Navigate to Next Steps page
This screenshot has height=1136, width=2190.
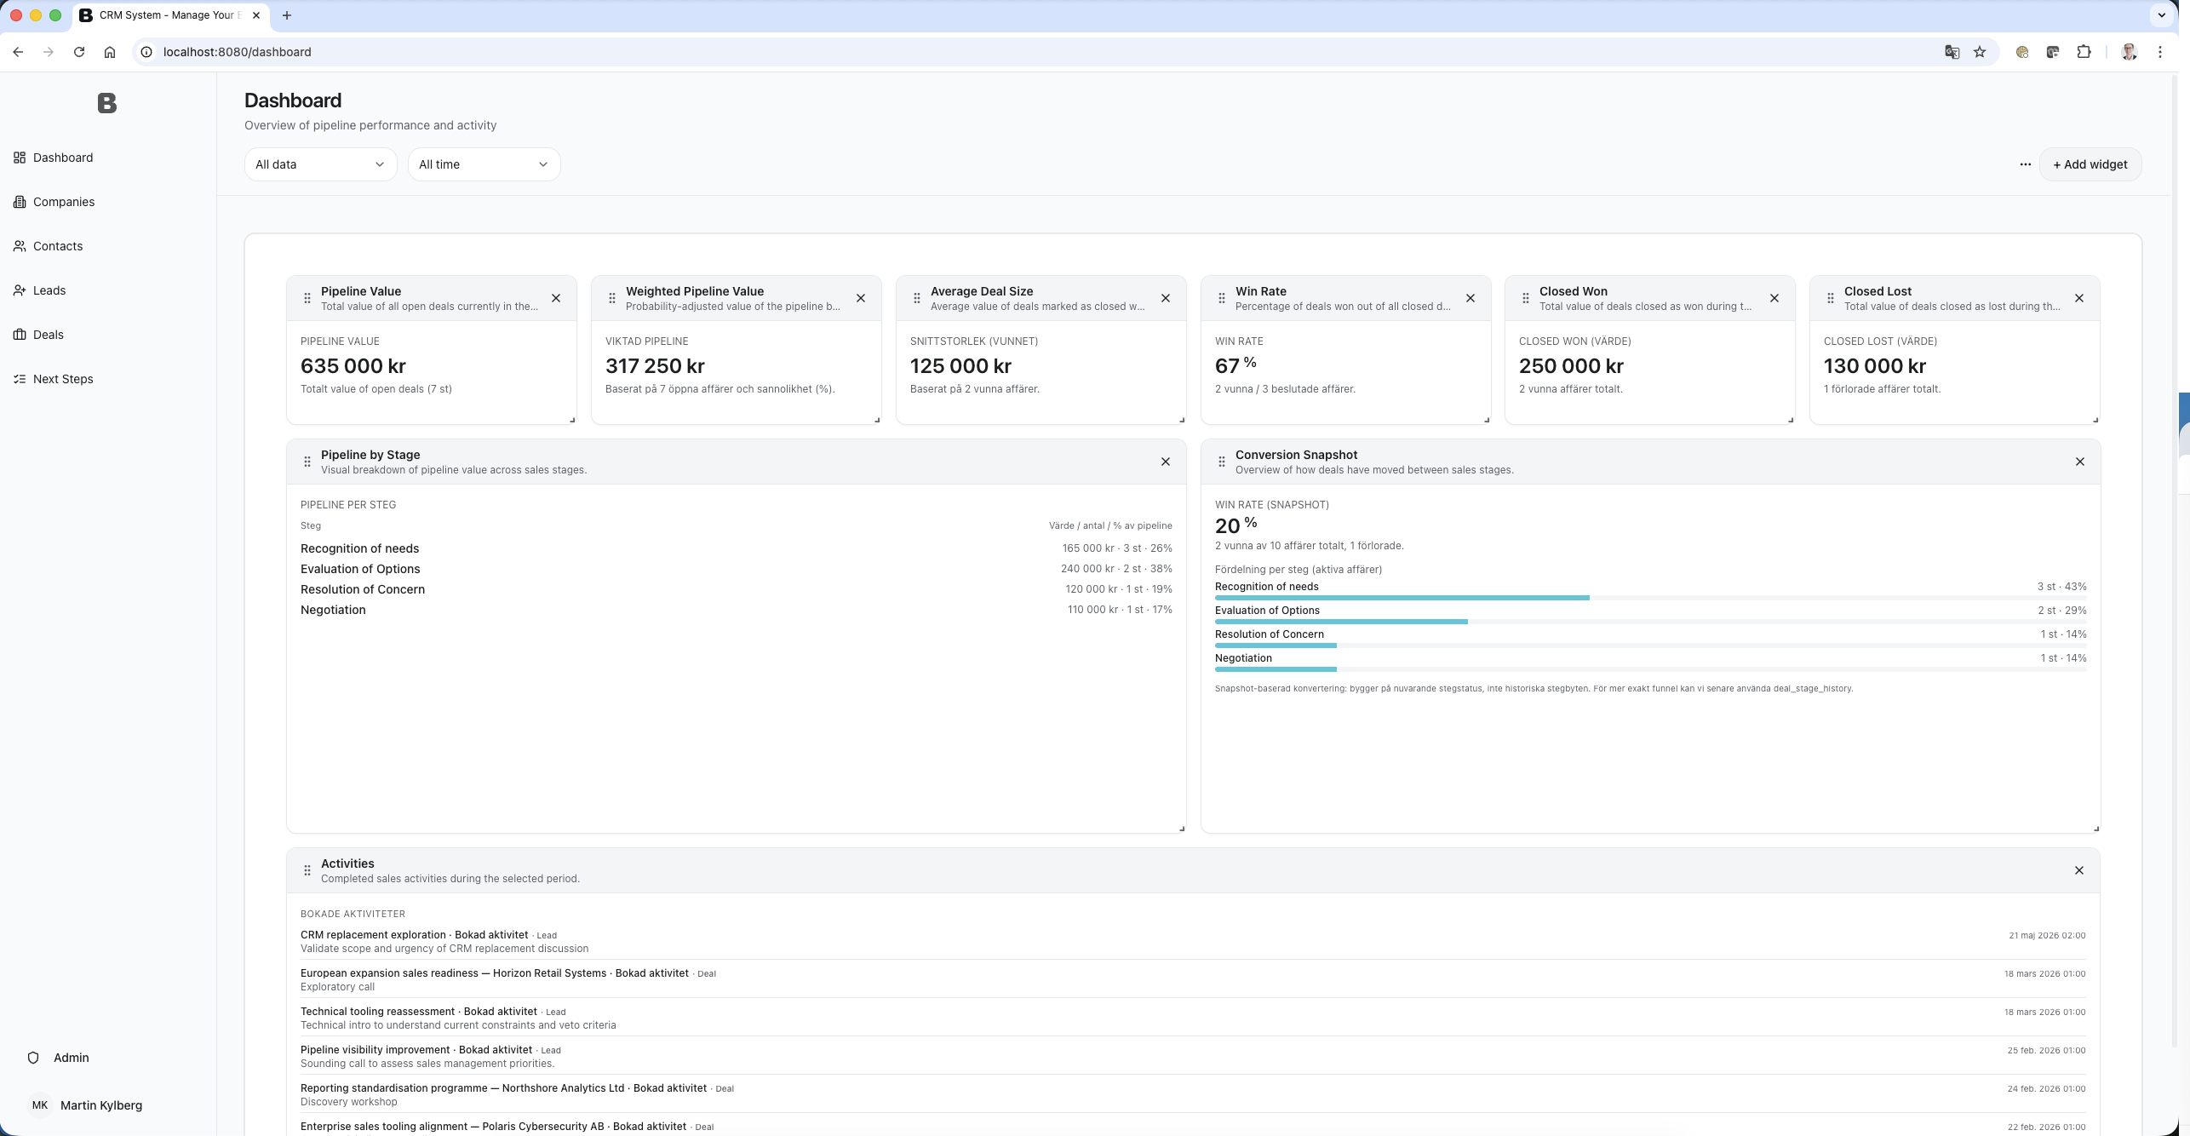[63, 379]
